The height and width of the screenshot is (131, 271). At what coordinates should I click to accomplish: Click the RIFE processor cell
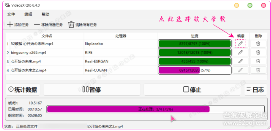(x=120, y=53)
